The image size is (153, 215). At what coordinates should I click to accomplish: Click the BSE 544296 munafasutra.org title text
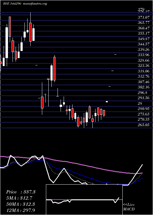tap(25, 4)
